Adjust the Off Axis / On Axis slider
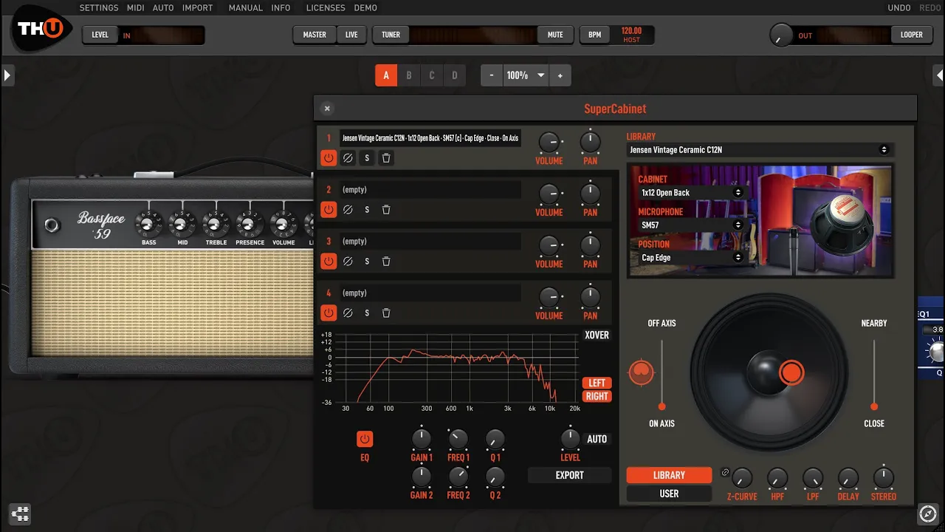The height and width of the screenshot is (532, 945). tap(661, 374)
